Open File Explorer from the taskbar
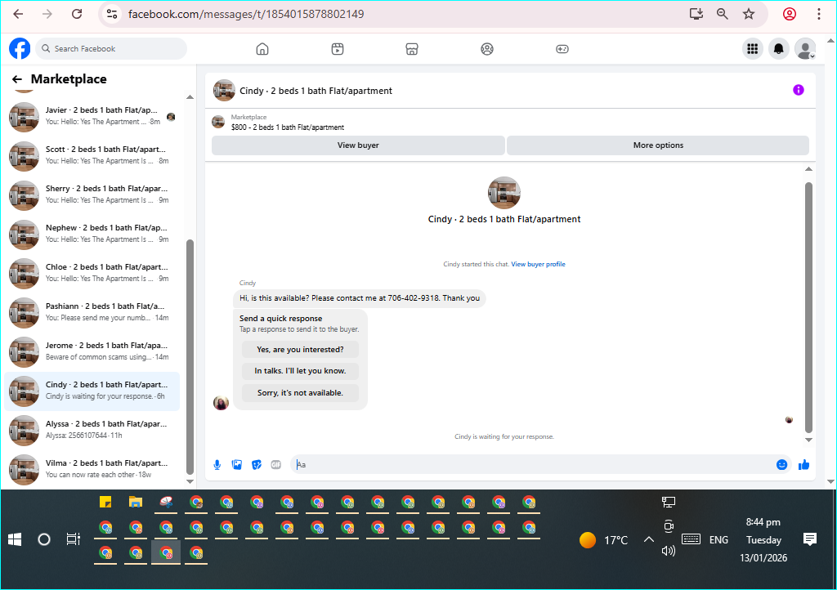This screenshot has width=837, height=590. 136,502
